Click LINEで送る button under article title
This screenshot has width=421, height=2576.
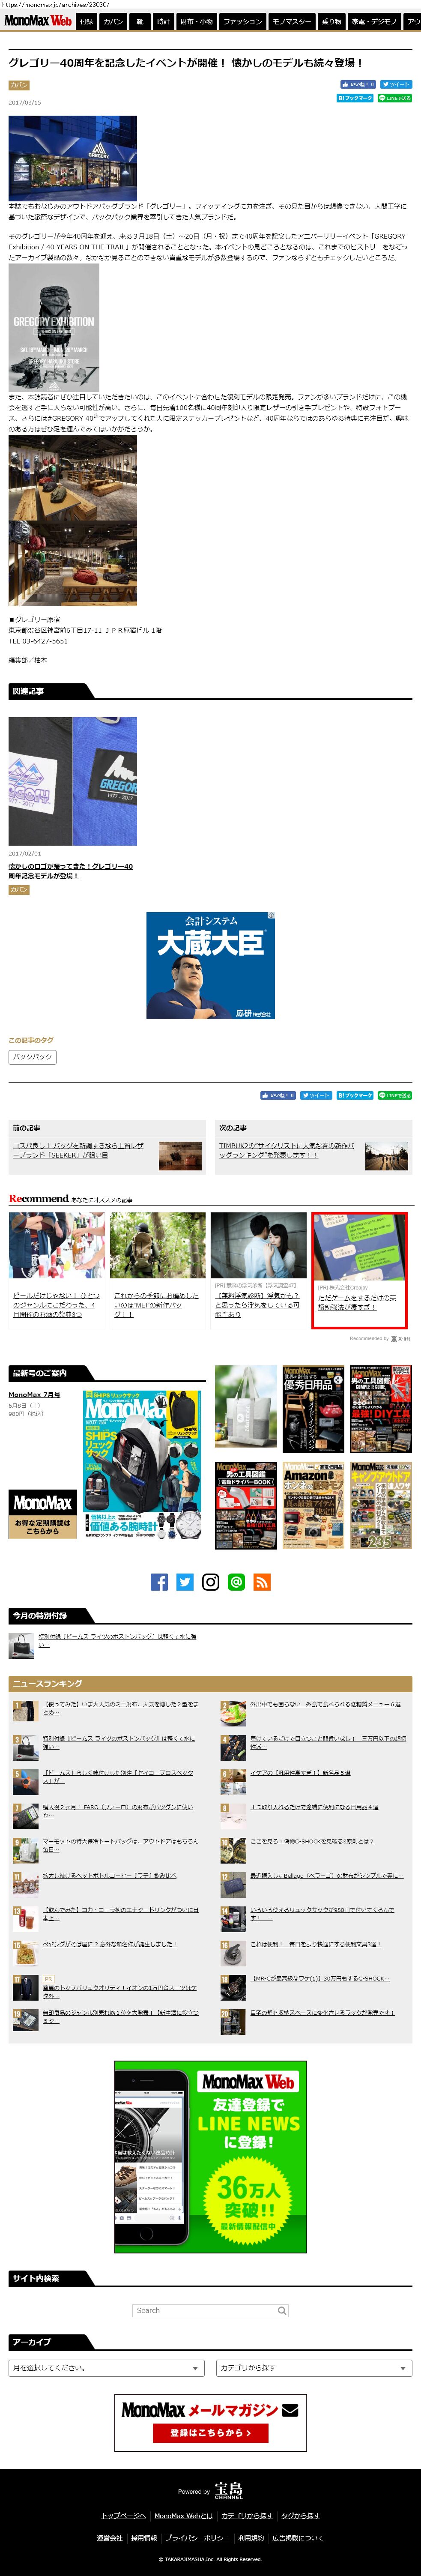click(395, 98)
